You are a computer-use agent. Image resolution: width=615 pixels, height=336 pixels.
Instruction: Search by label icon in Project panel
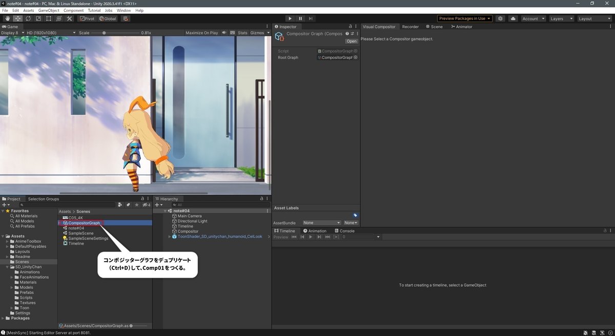click(128, 205)
